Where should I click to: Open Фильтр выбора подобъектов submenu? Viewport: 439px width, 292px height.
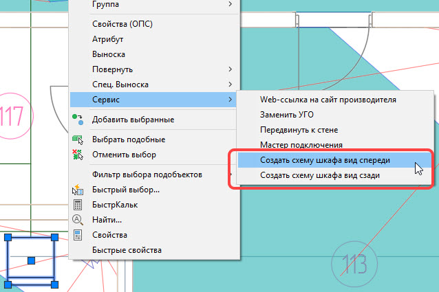tap(153, 175)
